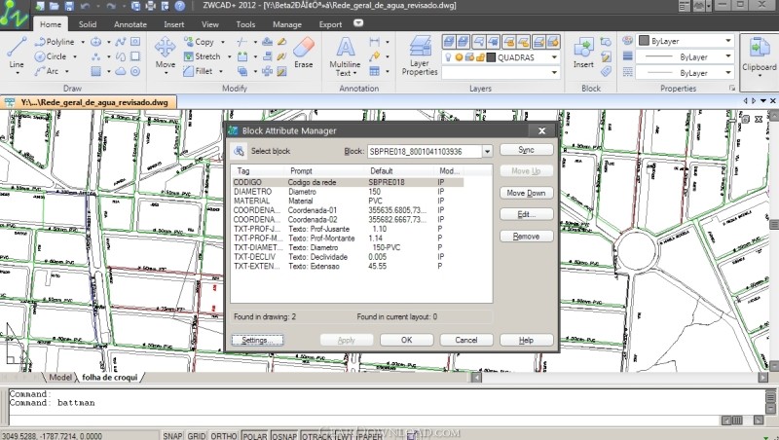Open Layer Properties manager
This screenshot has width=779, height=440.
420,55
